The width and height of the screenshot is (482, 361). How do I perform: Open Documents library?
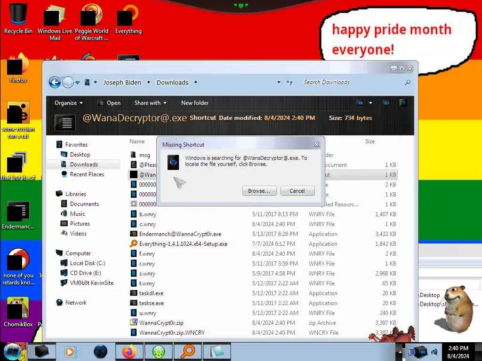[84, 204]
